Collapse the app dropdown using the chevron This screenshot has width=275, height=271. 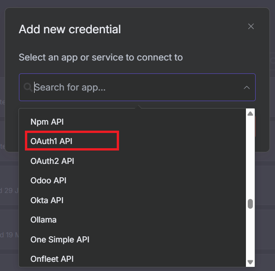[246, 87]
